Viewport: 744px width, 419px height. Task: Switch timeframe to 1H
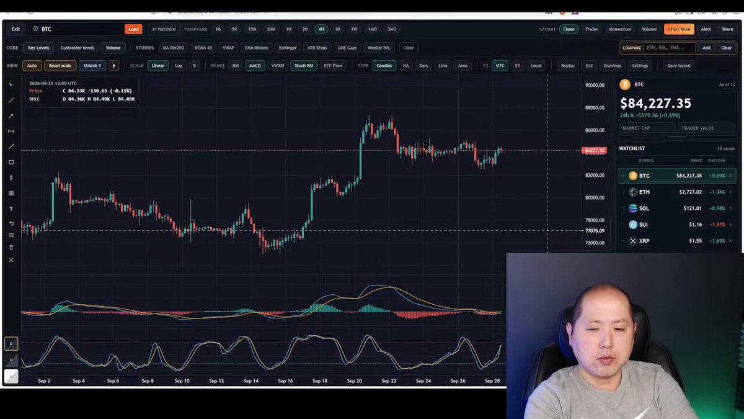coord(288,29)
